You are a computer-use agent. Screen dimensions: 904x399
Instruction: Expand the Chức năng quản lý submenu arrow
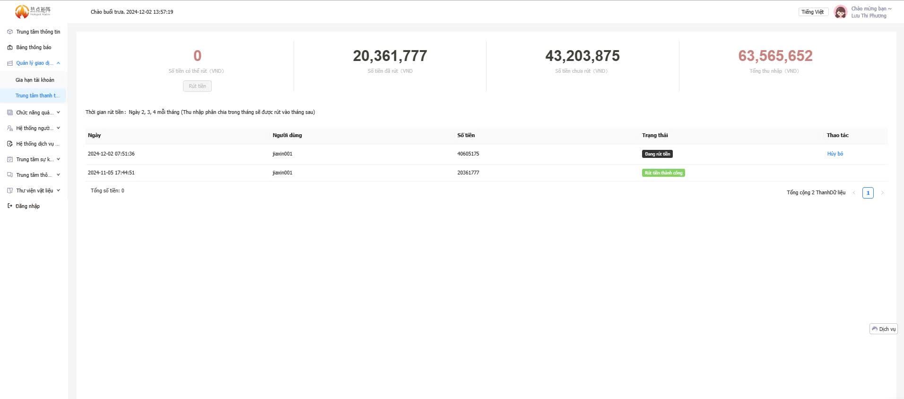pos(58,113)
